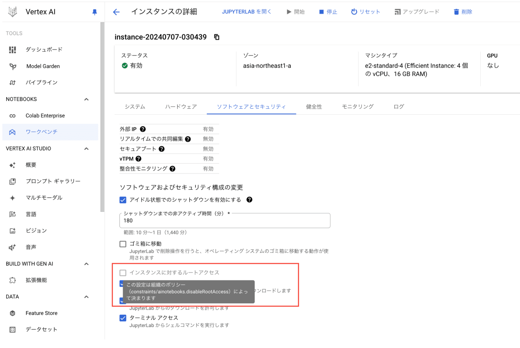Viewport: 520px width, 348px height.
Task: Show help for リアルタイムでの共同編集
Action: [188, 139]
